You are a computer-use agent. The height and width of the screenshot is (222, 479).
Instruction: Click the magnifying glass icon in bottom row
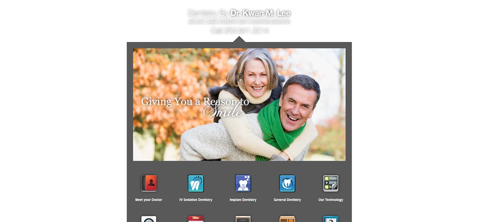pyautogui.click(x=149, y=219)
